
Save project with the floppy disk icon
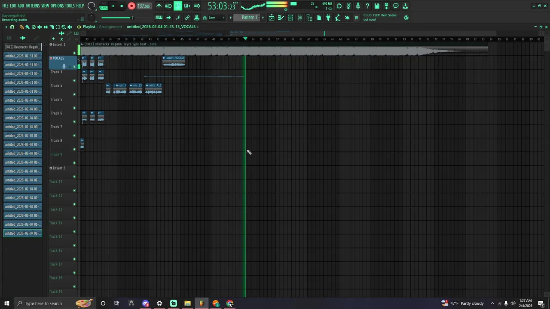[377, 6]
